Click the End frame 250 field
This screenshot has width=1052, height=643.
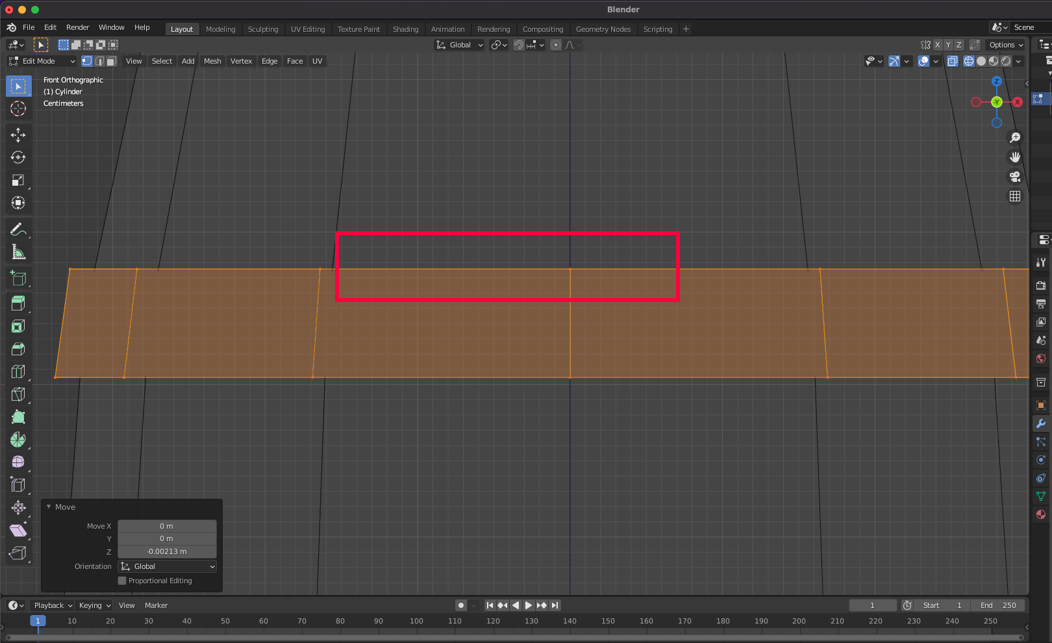(998, 605)
